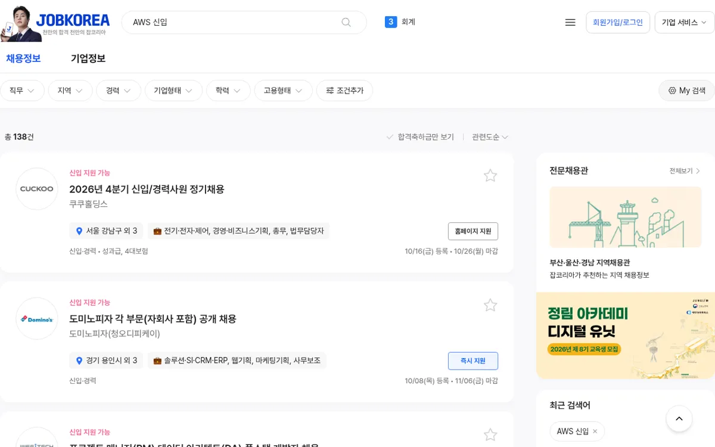Select the 채용정보 tab
This screenshot has height=447, width=715.
tap(23, 58)
